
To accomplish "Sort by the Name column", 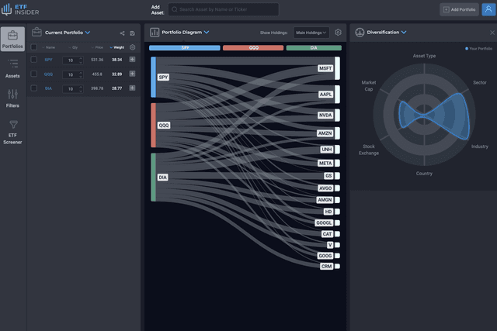I will pyautogui.click(x=48, y=47).
